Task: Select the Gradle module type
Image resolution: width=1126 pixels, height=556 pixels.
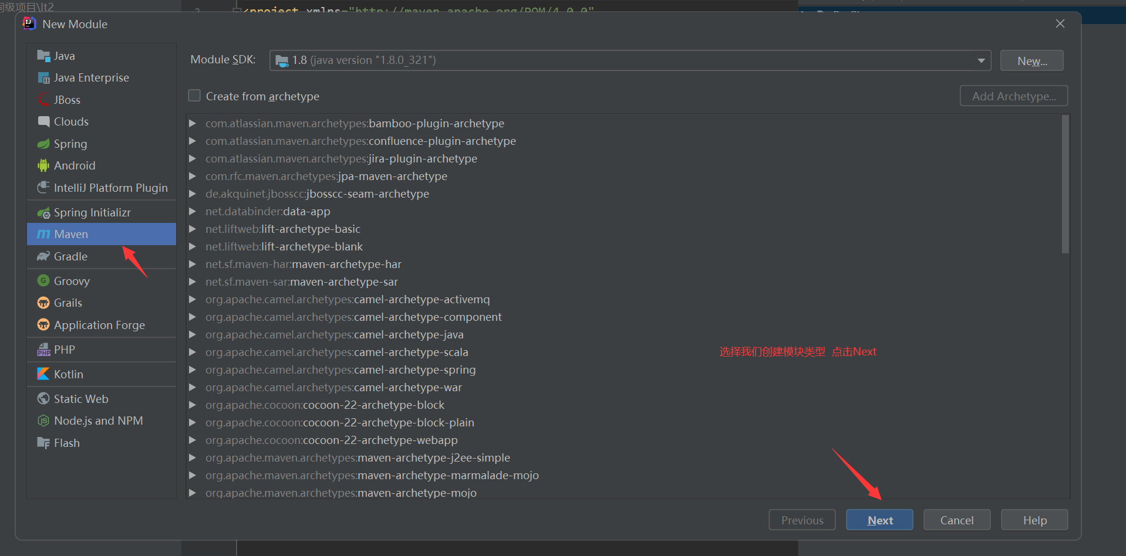Action: coord(102,256)
